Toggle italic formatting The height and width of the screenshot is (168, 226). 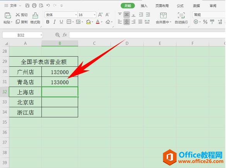(55, 22)
